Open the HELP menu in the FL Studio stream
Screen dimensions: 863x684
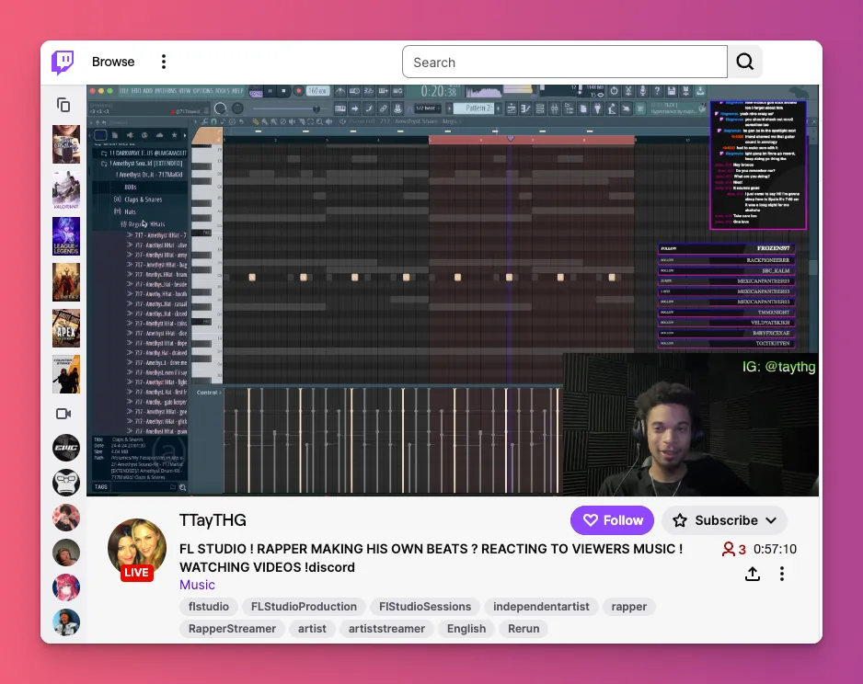click(237, 91)
